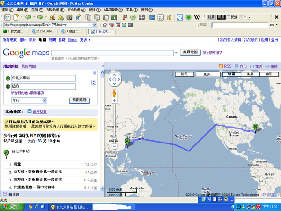Click the map zoom slider track
The height and width of the screenshot is (211, 281).
click(x=114, y=120)
